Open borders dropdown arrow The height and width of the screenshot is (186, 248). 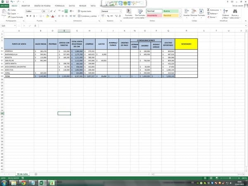(43, 16)
